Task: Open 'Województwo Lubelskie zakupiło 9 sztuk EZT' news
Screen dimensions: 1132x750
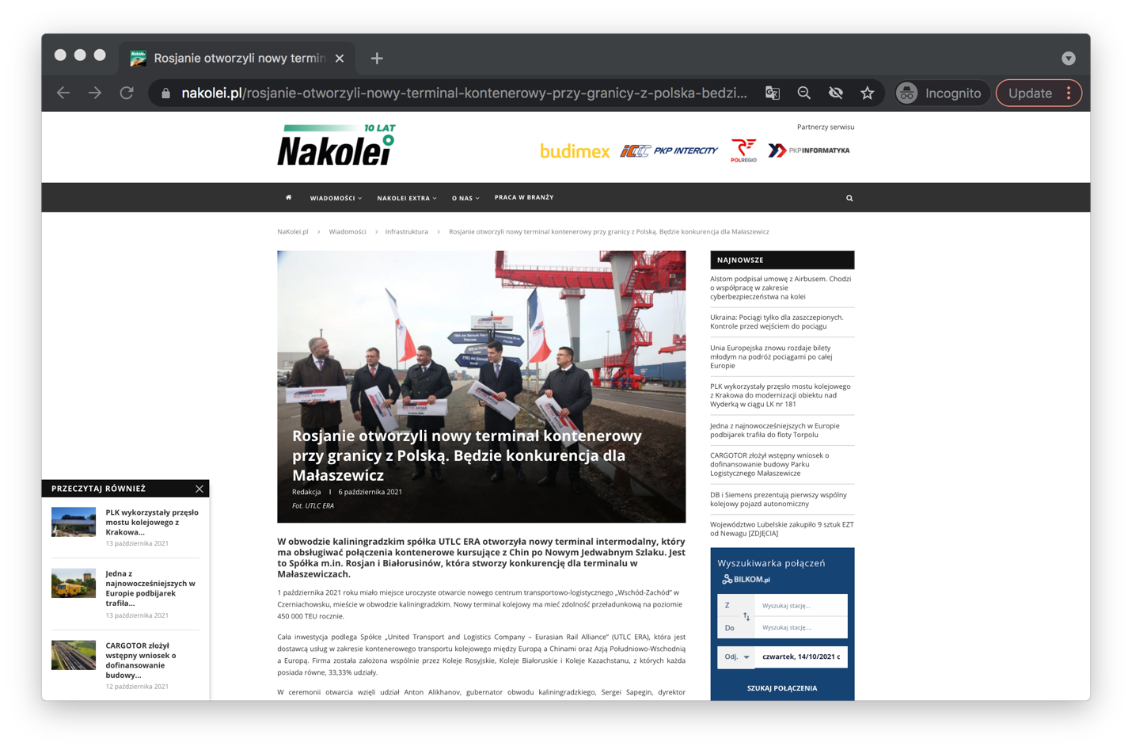Action: pyautogui.click(x=781, y=529)
